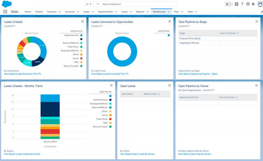The height and width of the screenshot is (161, 263).
Task: Expand the Files tab dropdown arrow
Action: tap(182, 12)
